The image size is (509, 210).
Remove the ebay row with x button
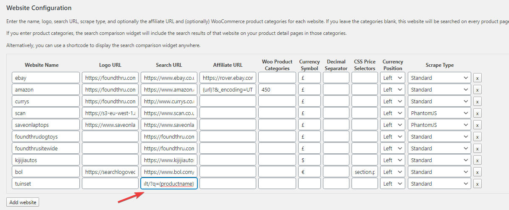[x=478, y=78]
